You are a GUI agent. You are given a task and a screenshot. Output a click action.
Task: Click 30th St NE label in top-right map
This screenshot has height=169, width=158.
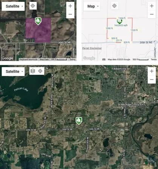coord(146,42)
